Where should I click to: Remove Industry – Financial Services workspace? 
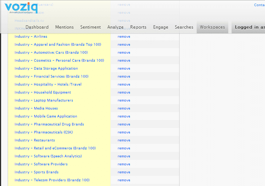124,77
